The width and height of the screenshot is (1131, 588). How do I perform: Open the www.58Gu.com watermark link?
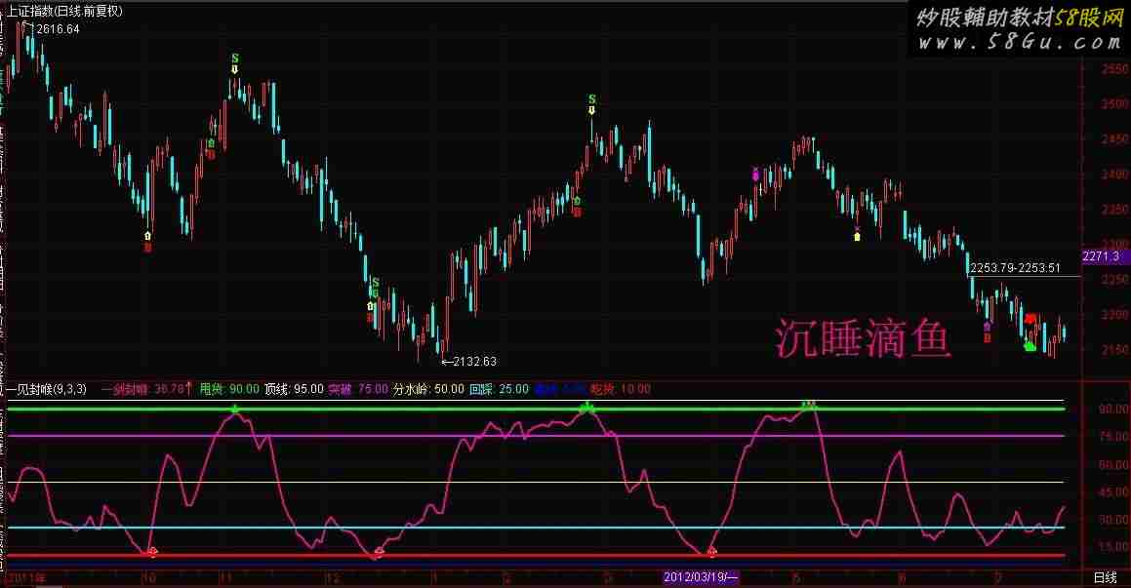click(1018, 42)
